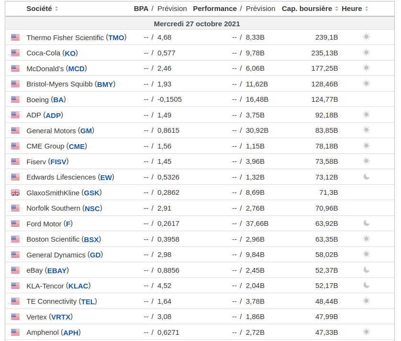Screen dimensions: 401x341
Task: Sort by Heure column arrows
Action: (367, 9)
